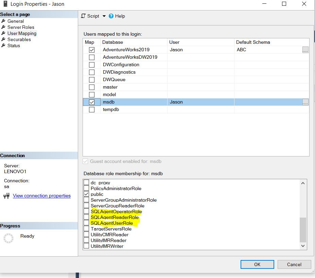Confirm changes with OK button
The image size is (315, 278).
point(257,264)
